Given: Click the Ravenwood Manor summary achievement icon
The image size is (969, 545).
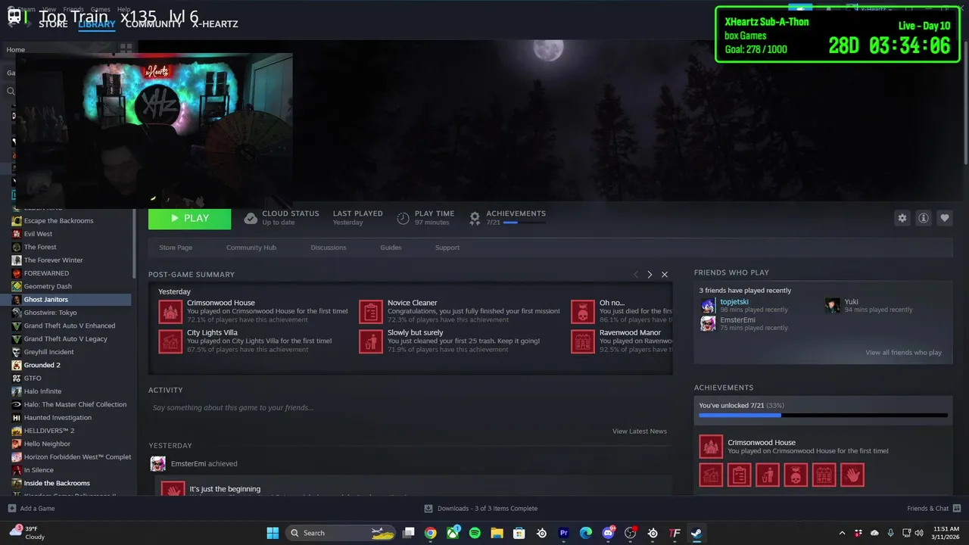Looking at the screenshot, I should (x=582, y=341).
